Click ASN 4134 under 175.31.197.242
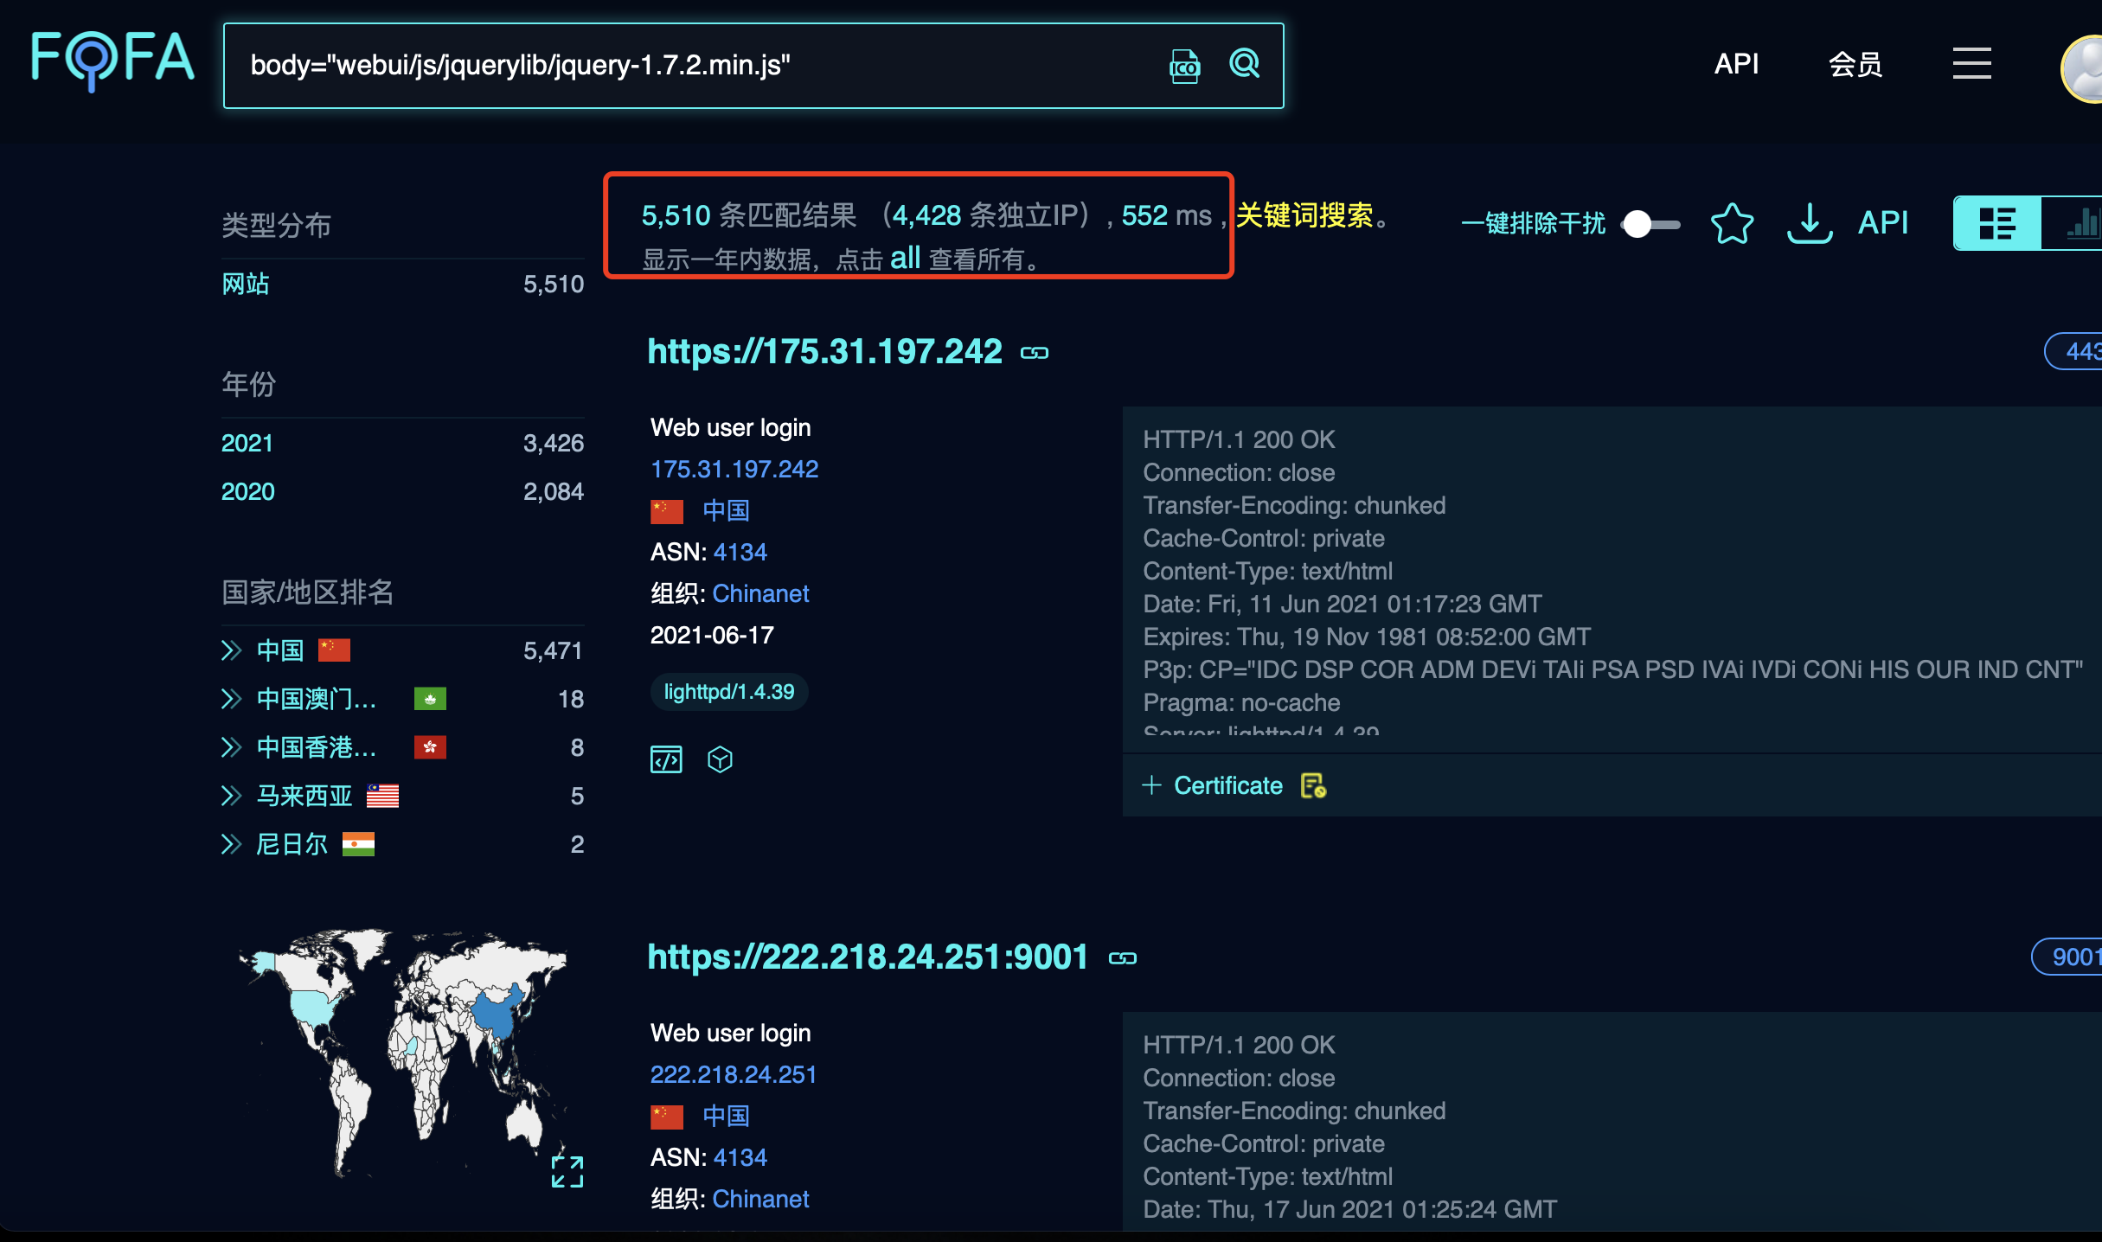The image size is (2102, 1242). 740,553
